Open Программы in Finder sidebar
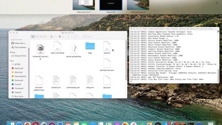222x125 pixels. (x=18, y=47)
